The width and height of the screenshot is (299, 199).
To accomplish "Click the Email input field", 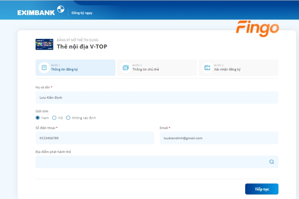I will [219, 138].
